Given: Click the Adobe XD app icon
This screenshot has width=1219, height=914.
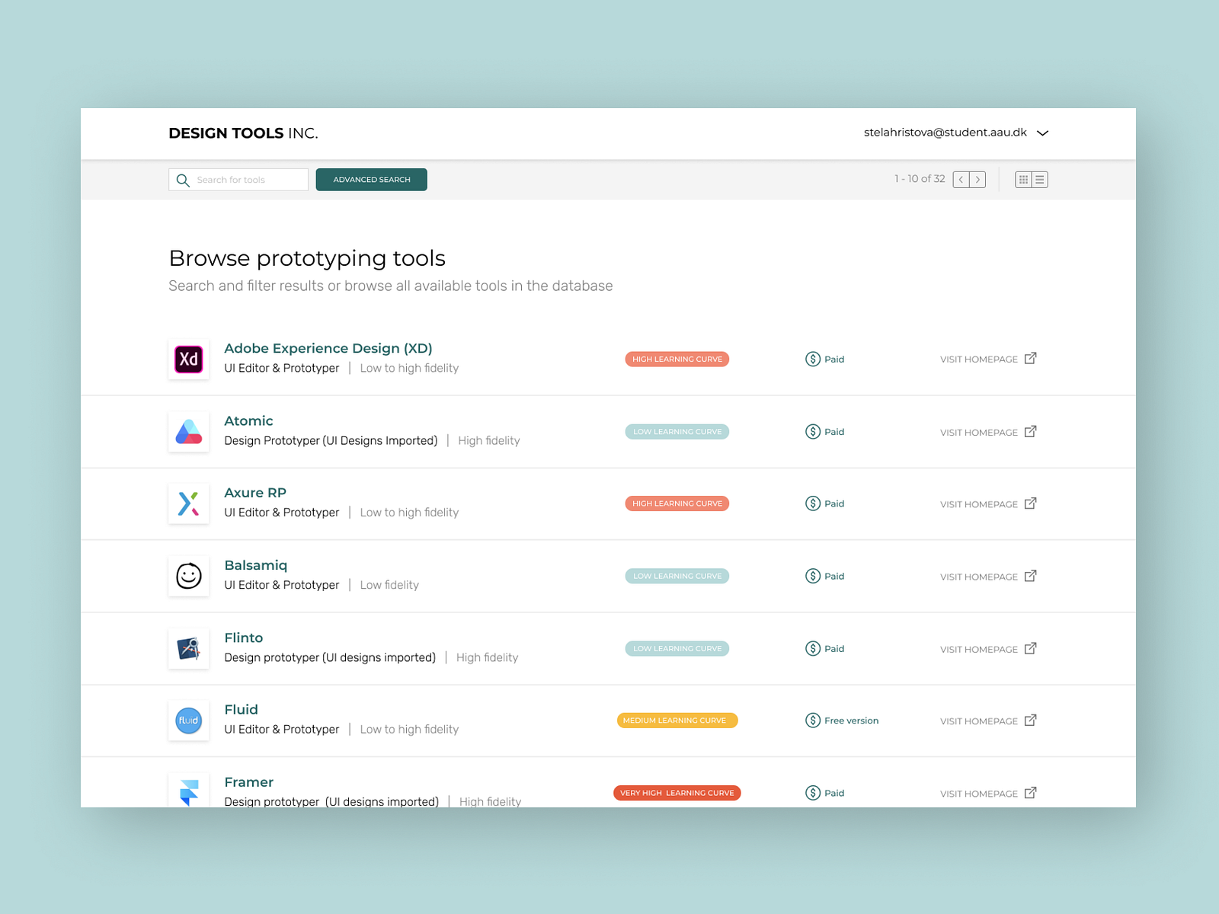Looking at the screenshot, I should tap(187, 359).
